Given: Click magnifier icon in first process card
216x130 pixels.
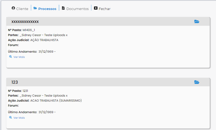Looking at the screenshot, I should pos(11,57).
